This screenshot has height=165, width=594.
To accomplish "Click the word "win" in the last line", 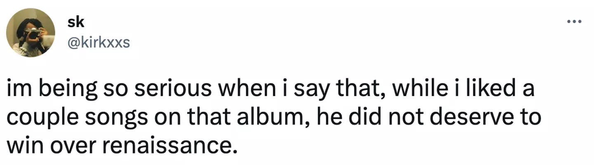I will coord(22,146).
